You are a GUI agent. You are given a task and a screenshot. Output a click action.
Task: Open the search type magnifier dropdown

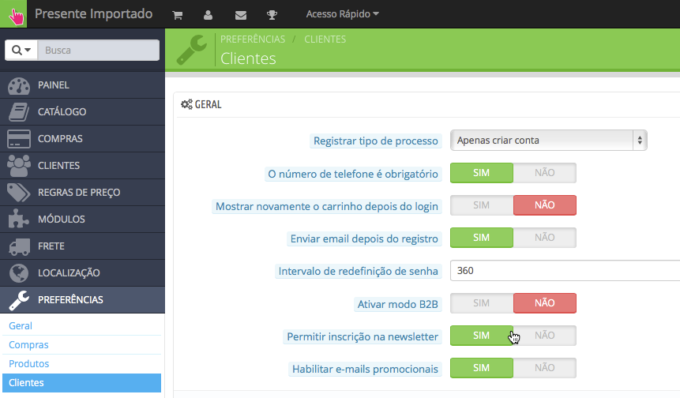tap(21, 51)
